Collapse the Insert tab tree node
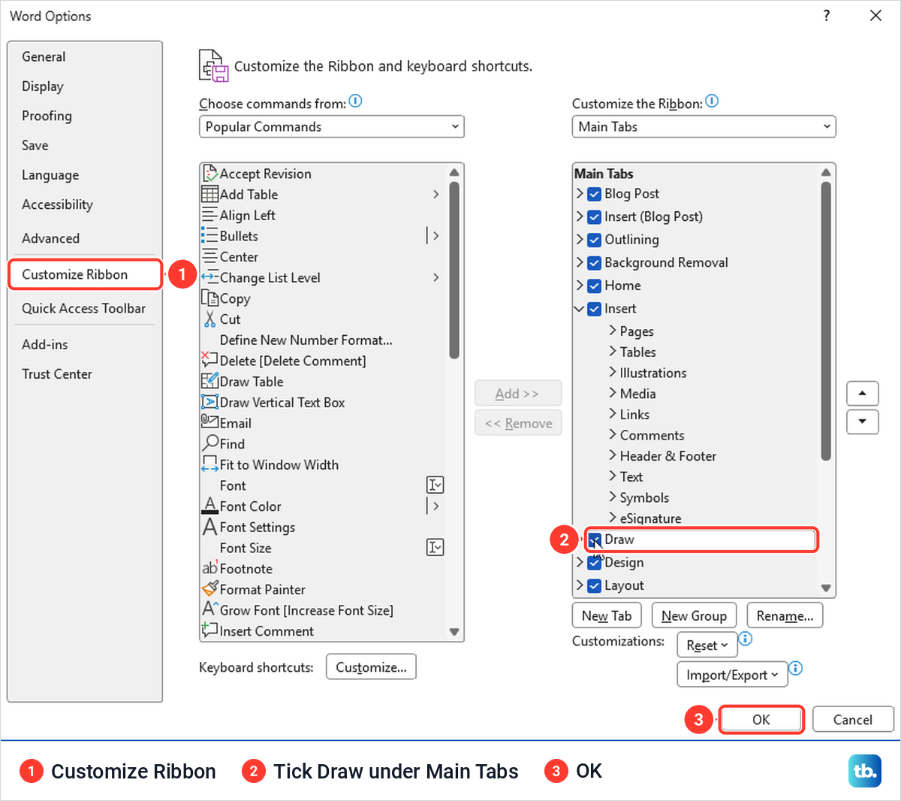This screenshot has height=801, width=901. pyautogui.click(x=580, y=309)
